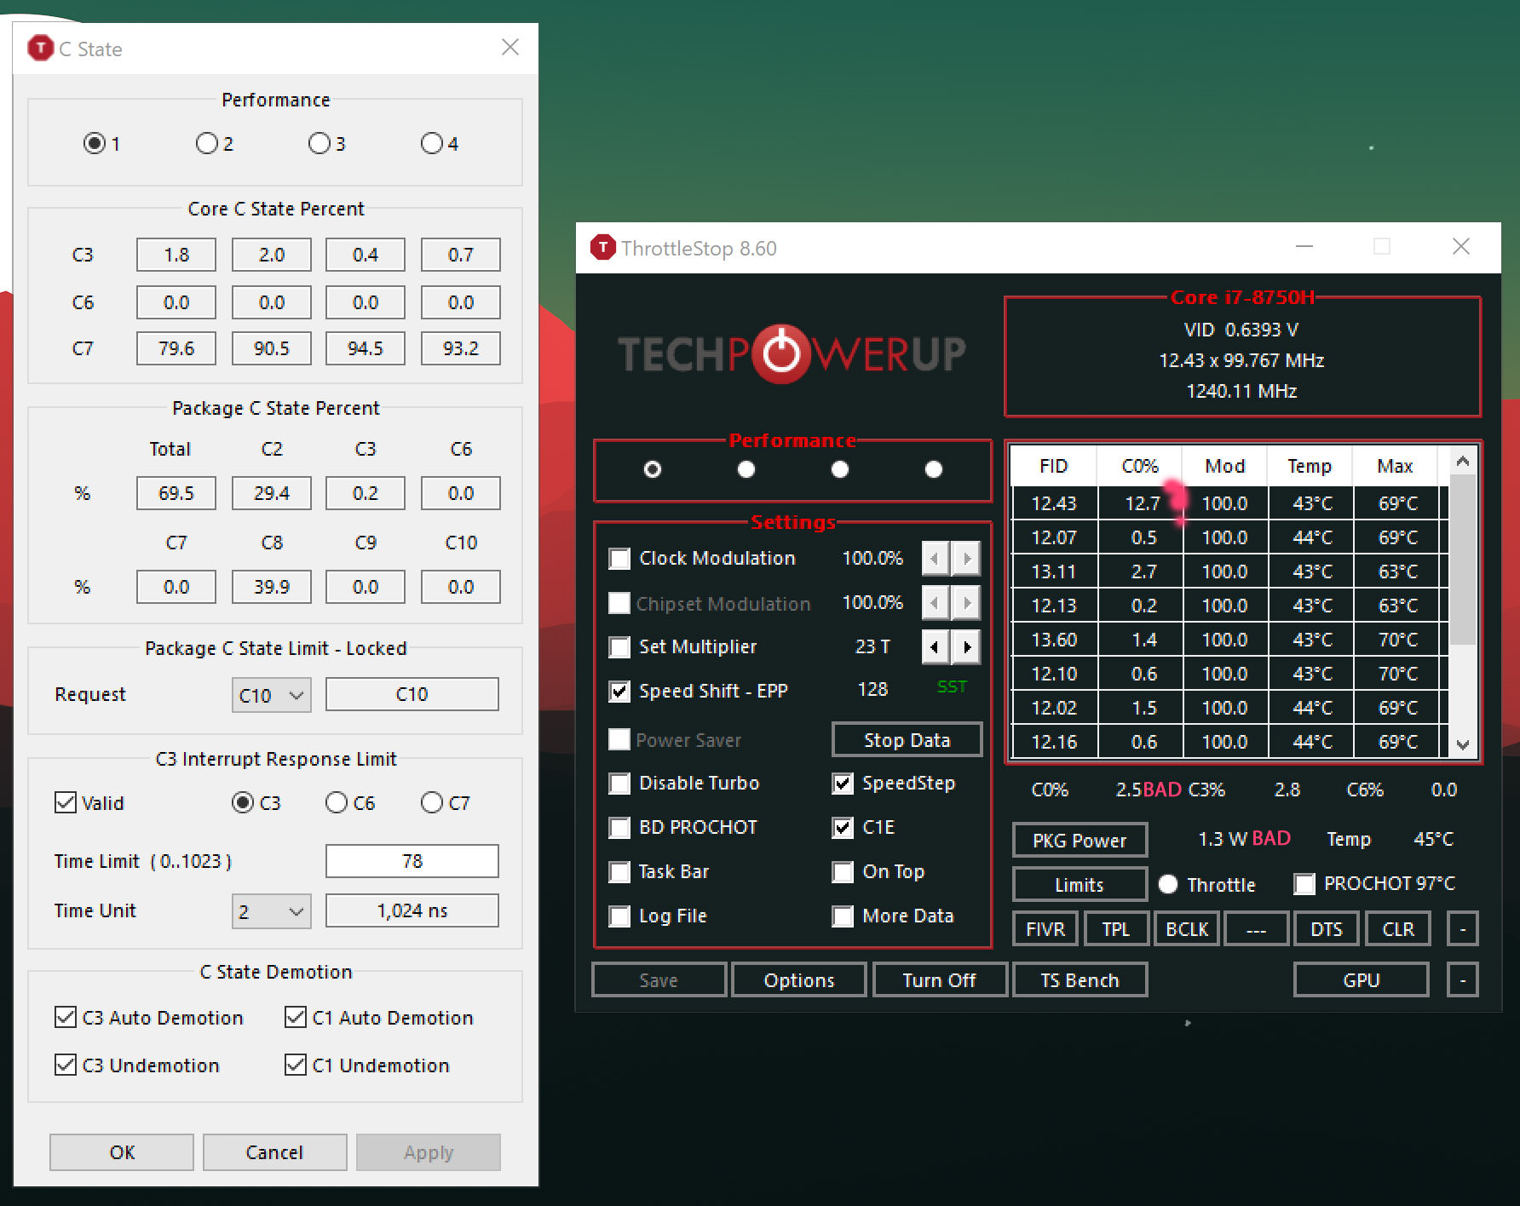
Task: Toggle PROCHOT 97°C checkbox
Action: [1304, 884]
